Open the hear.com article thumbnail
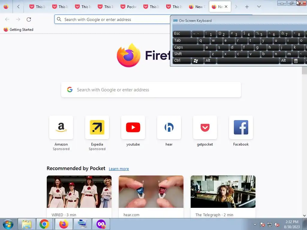The width and height of the screenshot is (307, 230). [x=151, y=192]
